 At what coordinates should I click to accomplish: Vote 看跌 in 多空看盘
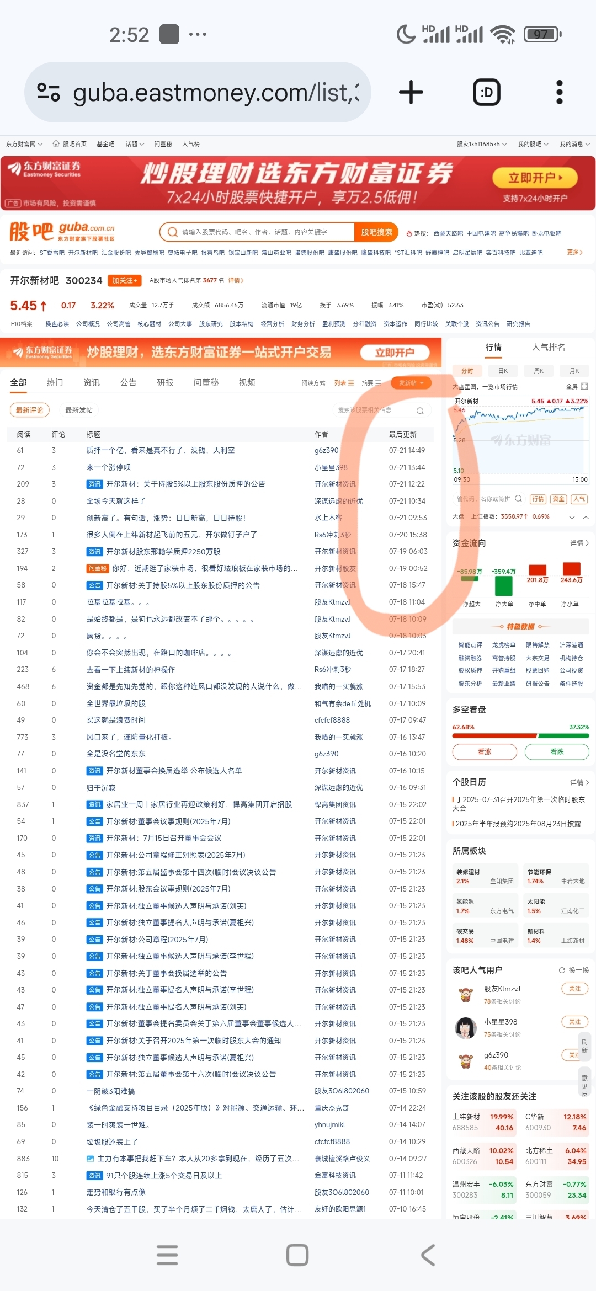point(557,751)
